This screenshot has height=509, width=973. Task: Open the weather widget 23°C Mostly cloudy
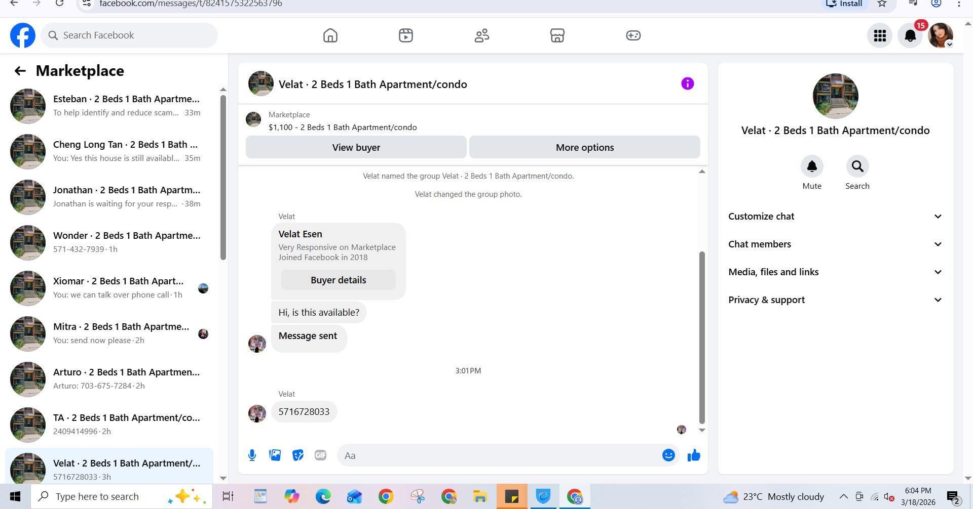(x=774, y=496)
